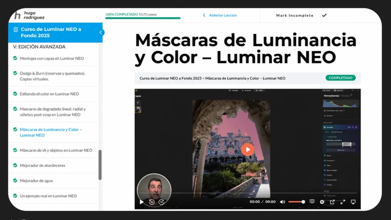Click completion check beside Mascaras de degradado lineal
This screenshot has width=391, height=220.
tap(15, 108)
